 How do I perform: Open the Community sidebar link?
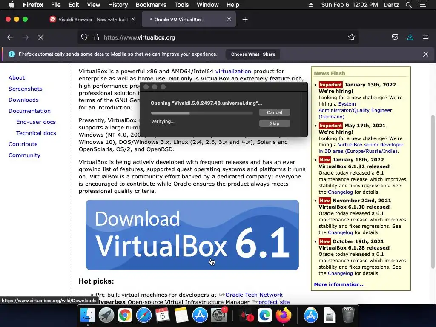(24, 155)
